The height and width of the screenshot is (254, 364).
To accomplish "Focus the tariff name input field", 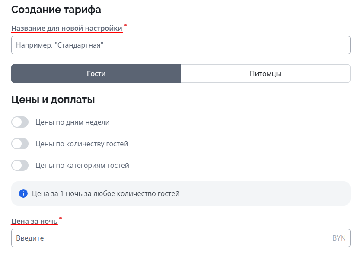I will pos(181,45).
